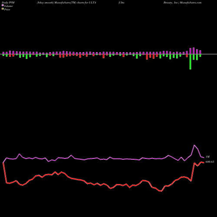Click the 'Price' legend label
Viewport: 217px width, 217px height.
point(7,10)
